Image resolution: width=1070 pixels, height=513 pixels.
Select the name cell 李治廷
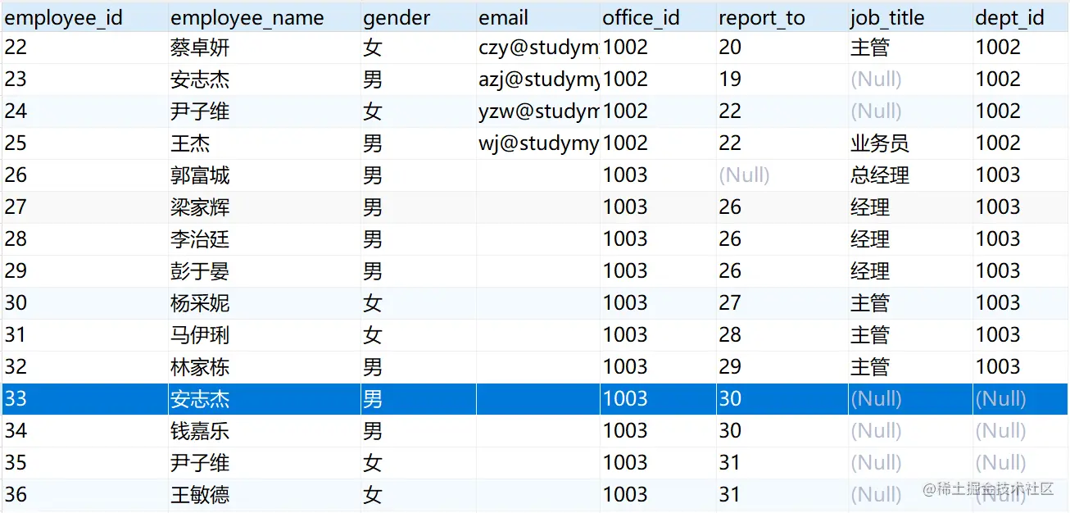264,239
